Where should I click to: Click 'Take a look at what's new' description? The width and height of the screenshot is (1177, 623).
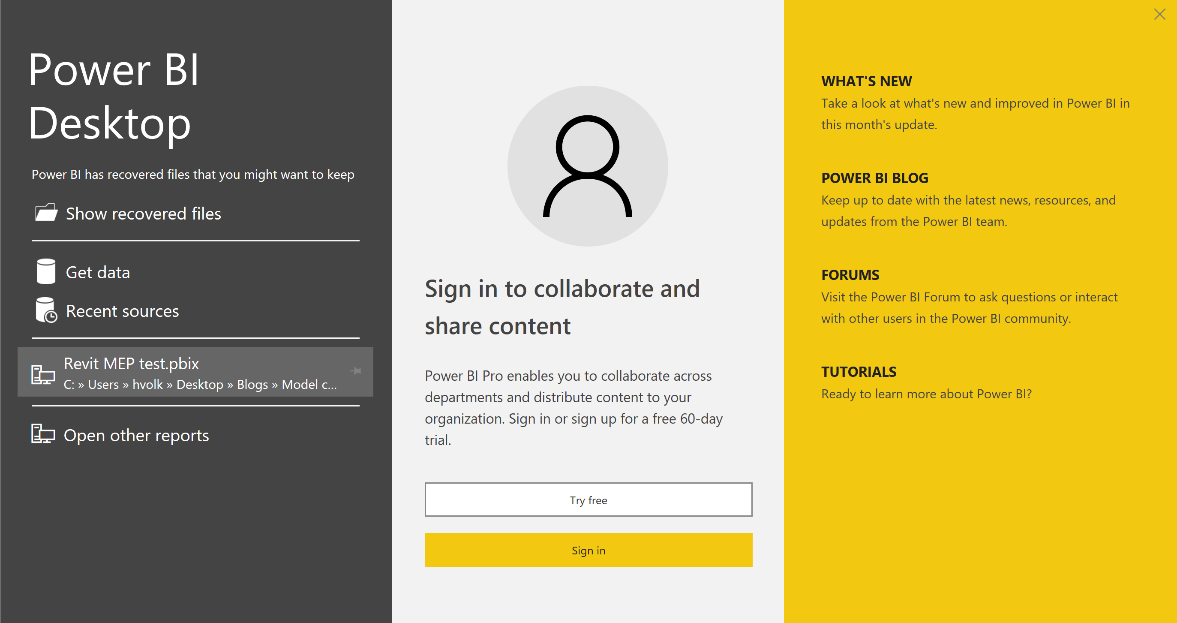point(976,114)
